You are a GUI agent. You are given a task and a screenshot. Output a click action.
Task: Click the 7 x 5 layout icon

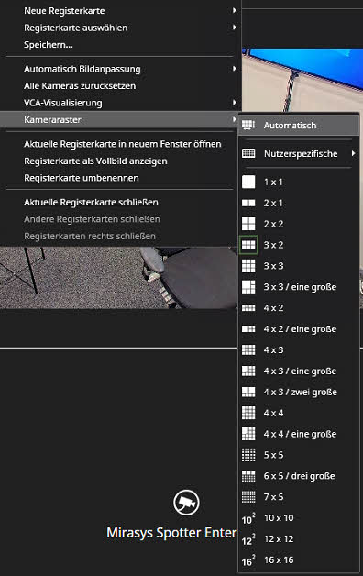click(x=248, y=497)
